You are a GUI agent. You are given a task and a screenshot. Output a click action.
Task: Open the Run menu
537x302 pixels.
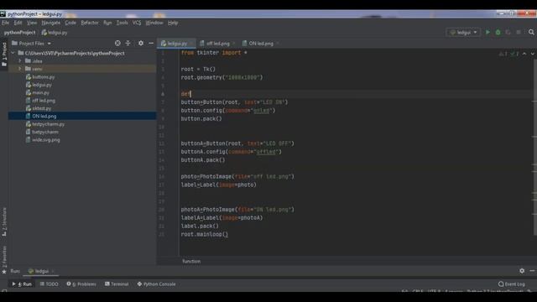[107, 23]
